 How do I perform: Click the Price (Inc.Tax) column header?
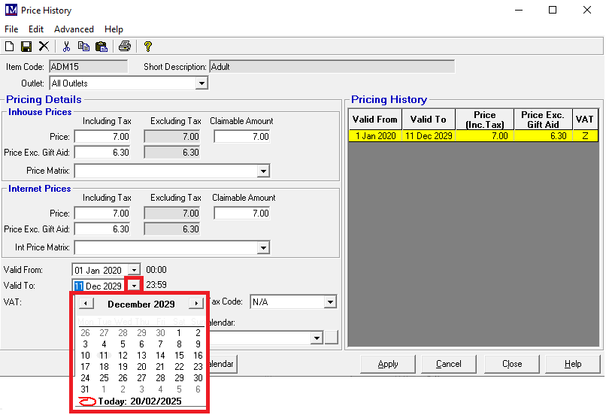click(x=485, y=120)
